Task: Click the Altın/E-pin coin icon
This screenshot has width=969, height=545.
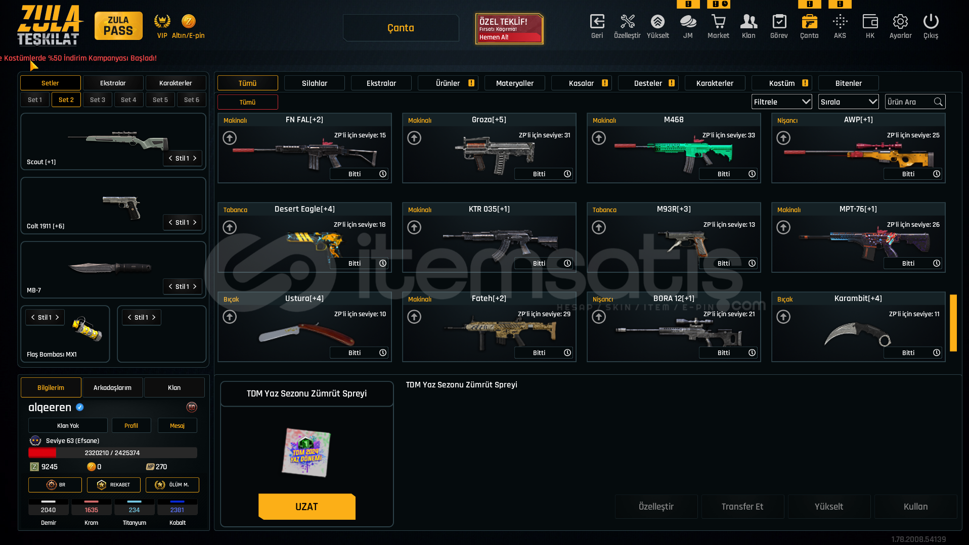Action: pyautogui.click(x=188, y=21)
